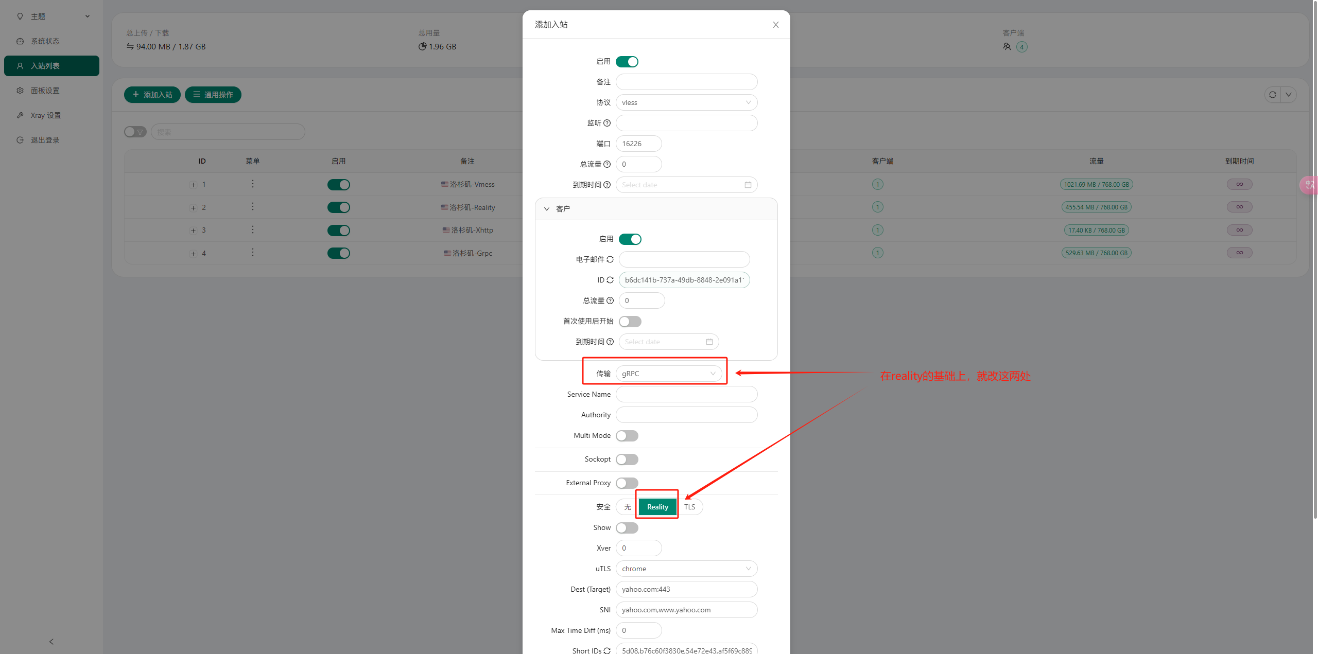Open three-dot menu for 洛杉矶-Vmess row
Viewport: 1318px width, 654px height.
pos(253,184)
